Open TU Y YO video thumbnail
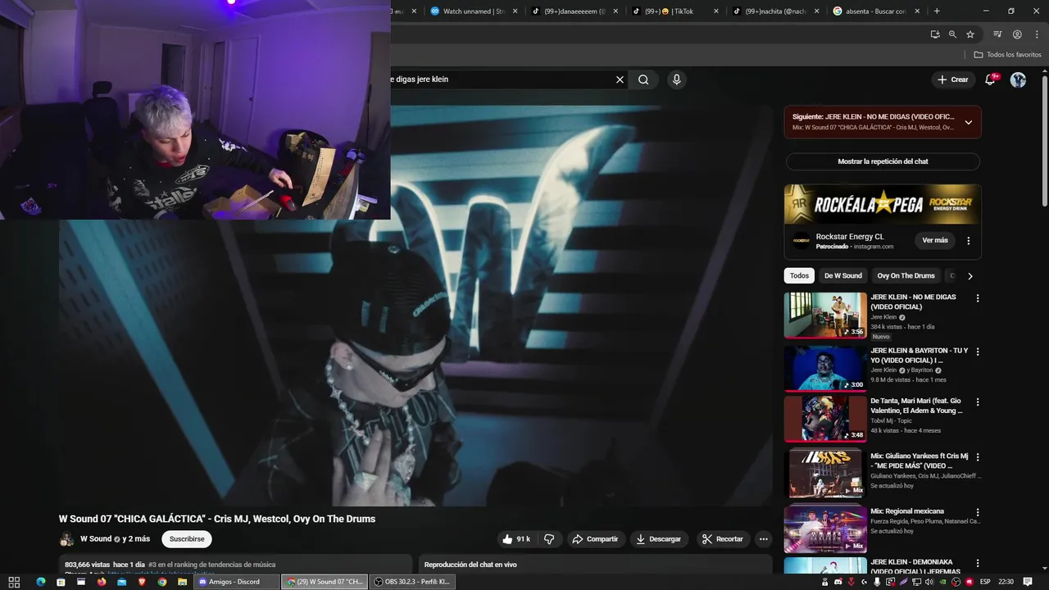The width and height of the screenshot is (1049, 590). click(x=825, y=368)
